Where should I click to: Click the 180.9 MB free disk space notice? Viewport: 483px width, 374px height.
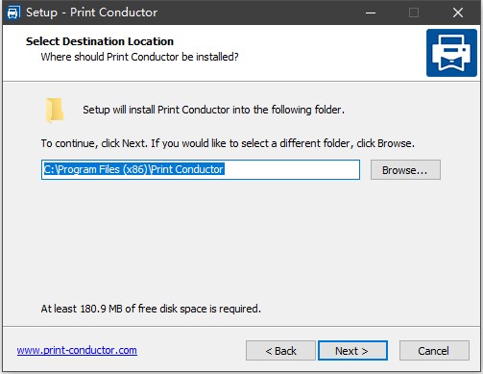point(151,309)
